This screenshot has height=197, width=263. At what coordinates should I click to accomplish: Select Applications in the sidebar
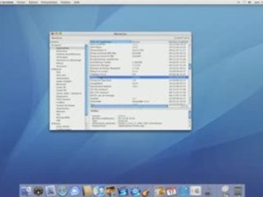[62, 48]
